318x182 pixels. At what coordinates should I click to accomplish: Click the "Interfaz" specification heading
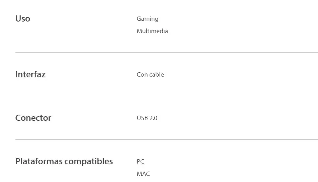30,75
